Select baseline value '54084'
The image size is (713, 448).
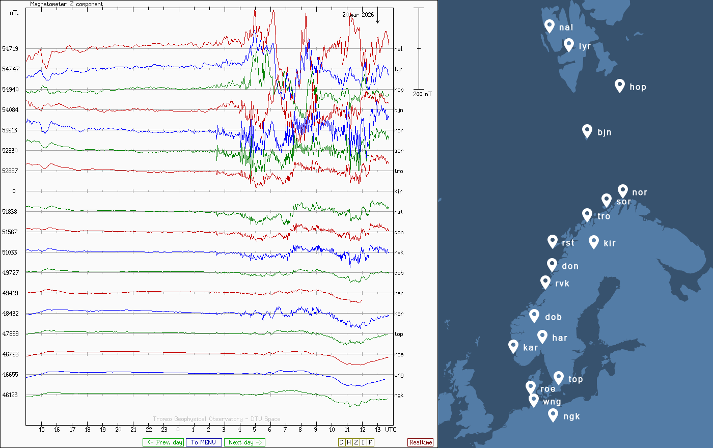coord(10,110)
